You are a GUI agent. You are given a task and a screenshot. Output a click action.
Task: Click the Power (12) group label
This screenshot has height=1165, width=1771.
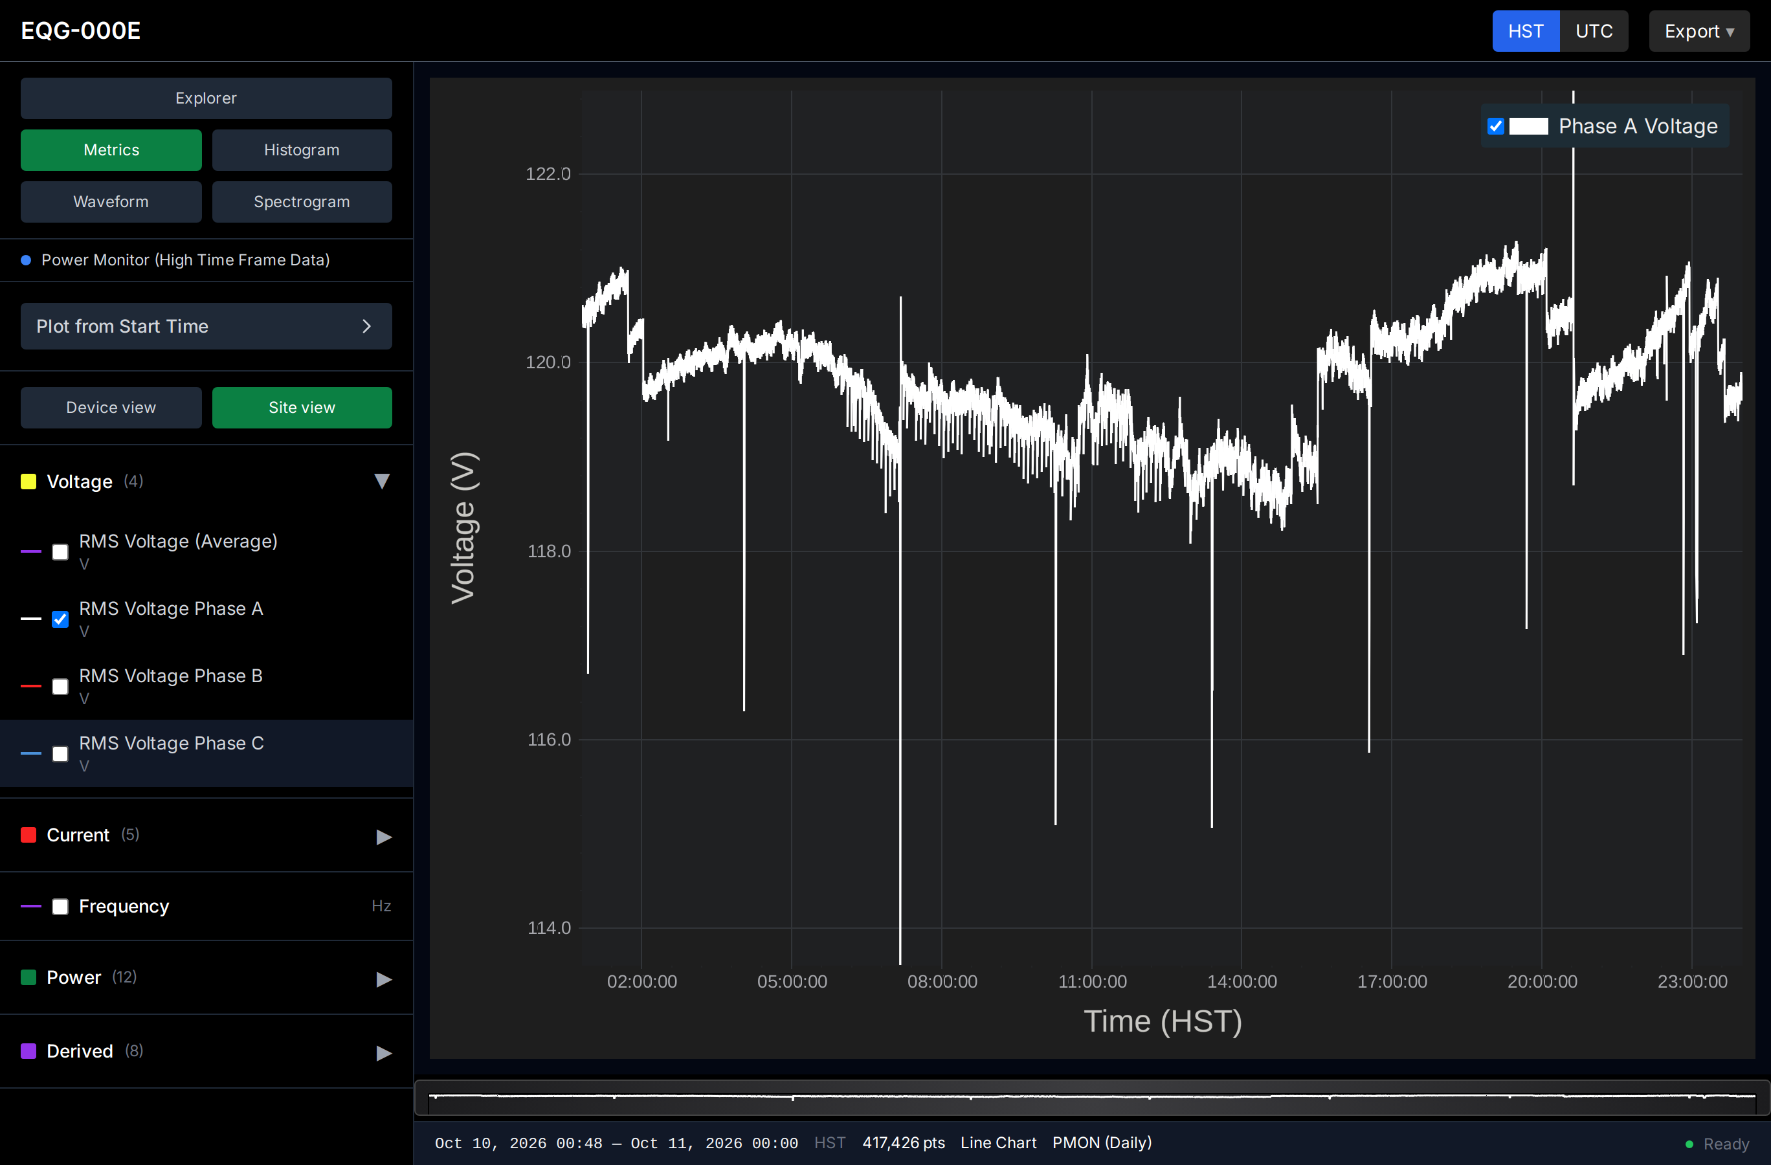click(x=91, y=977)
